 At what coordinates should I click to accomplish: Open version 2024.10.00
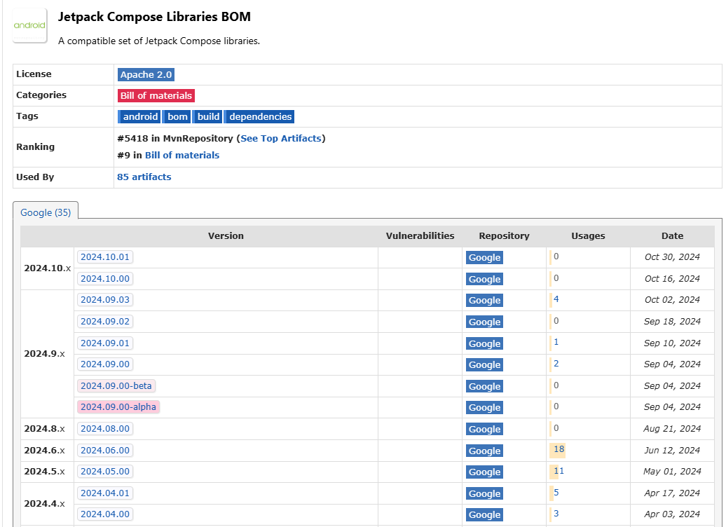(105, 279)
